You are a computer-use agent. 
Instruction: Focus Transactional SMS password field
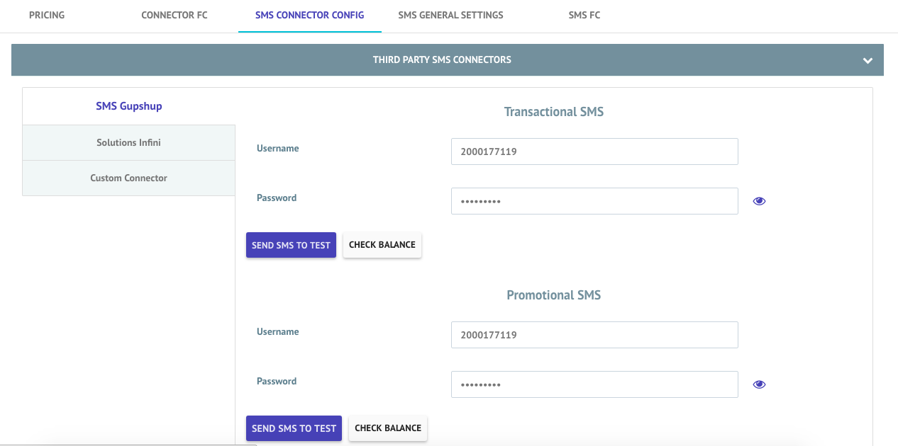(x=594, y=201)
